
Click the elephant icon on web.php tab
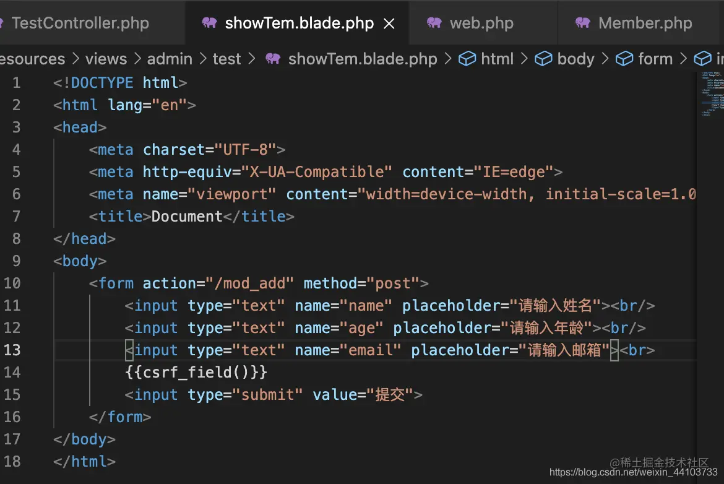434,23
